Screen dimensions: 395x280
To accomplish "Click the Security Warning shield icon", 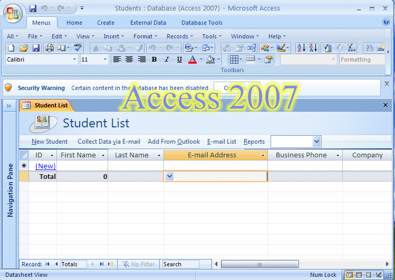I will 8,88.
